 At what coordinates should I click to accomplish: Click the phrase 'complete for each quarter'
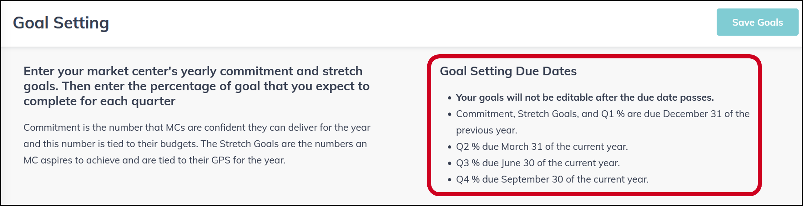point(99,102)
